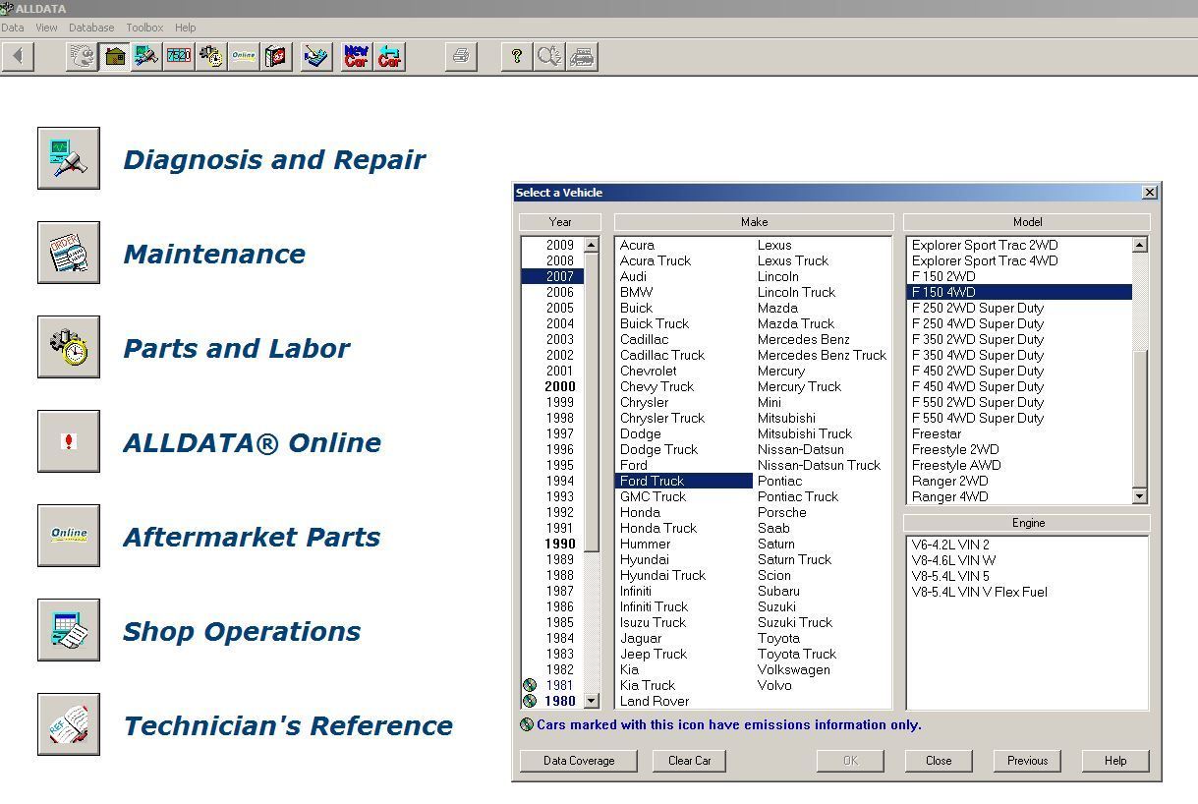Click the print toolbar icon
The height and width of the screenshot is (804, 1198).
(460, 57)
